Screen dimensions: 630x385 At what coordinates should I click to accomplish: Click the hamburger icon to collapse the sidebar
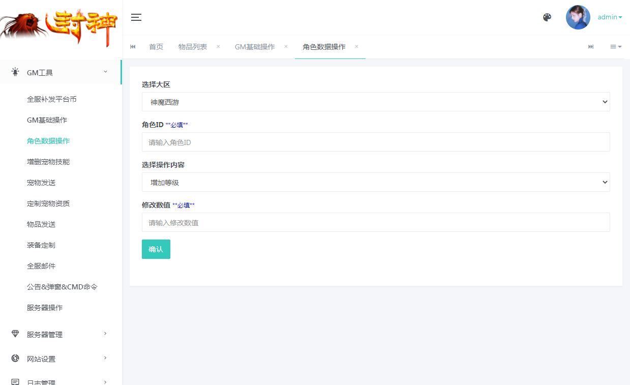(136, 17)
